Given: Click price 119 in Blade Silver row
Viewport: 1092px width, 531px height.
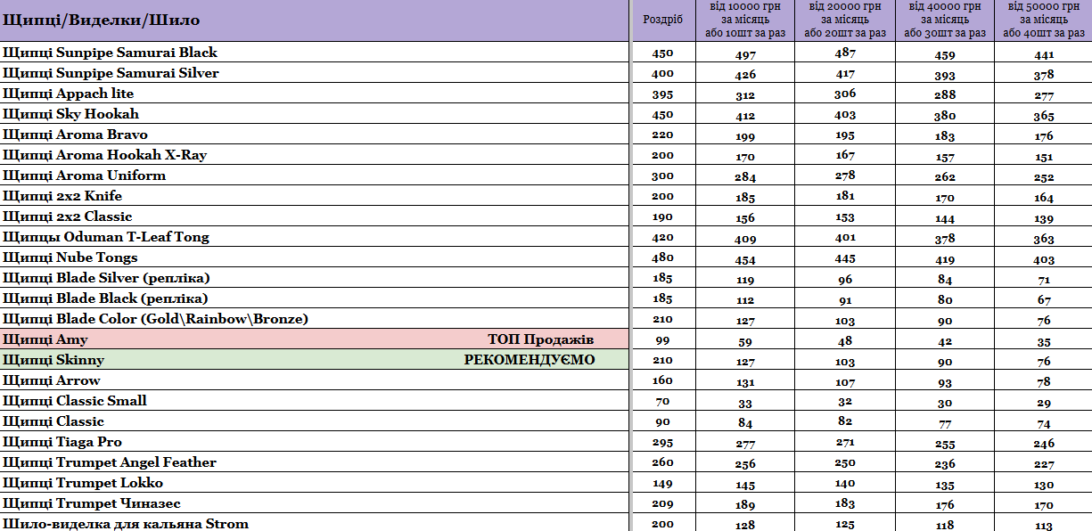Looking at the screenshot, I should pos(745,281).
